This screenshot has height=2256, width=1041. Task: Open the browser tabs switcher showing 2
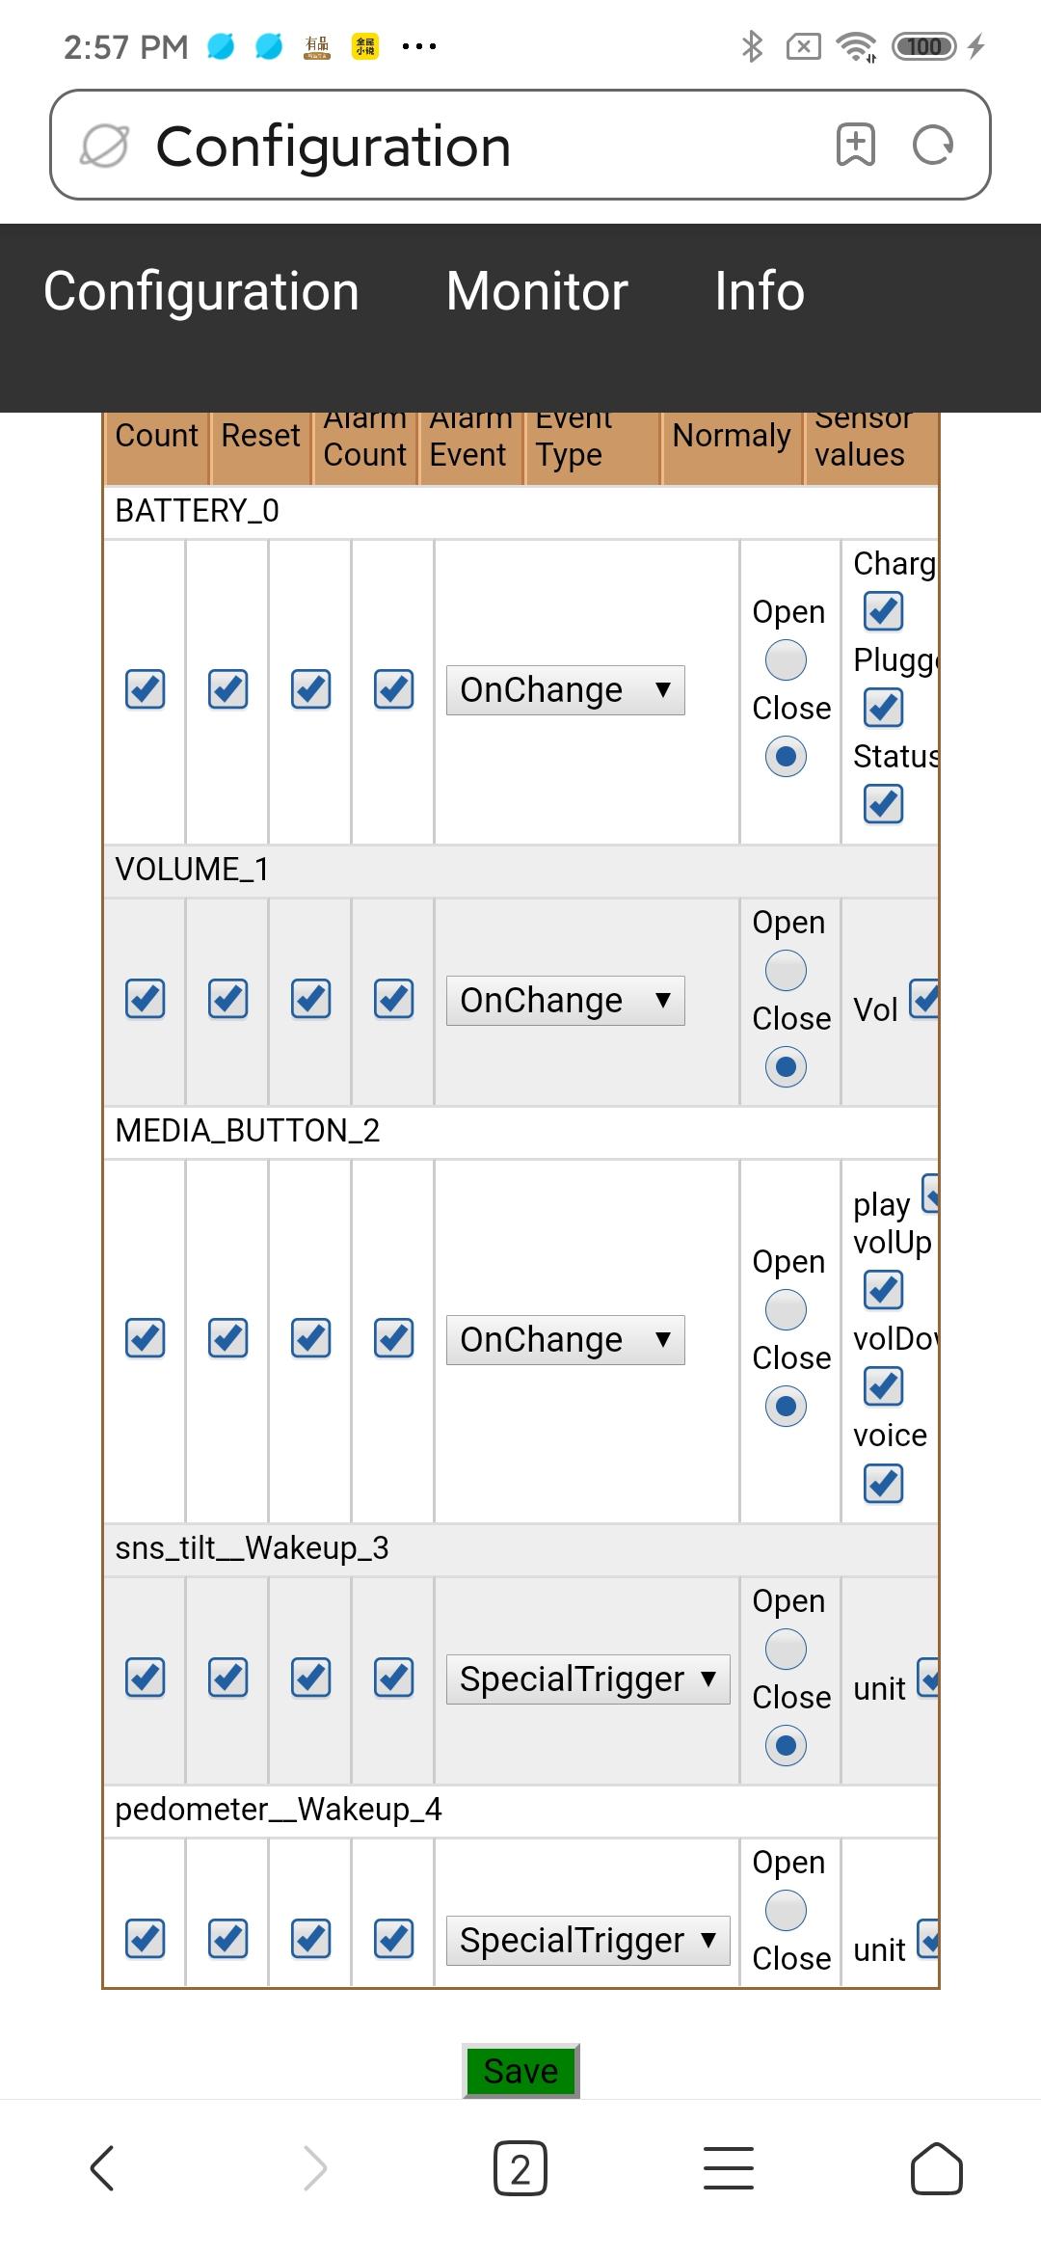pyautogui.click(x=520, y=2168)
